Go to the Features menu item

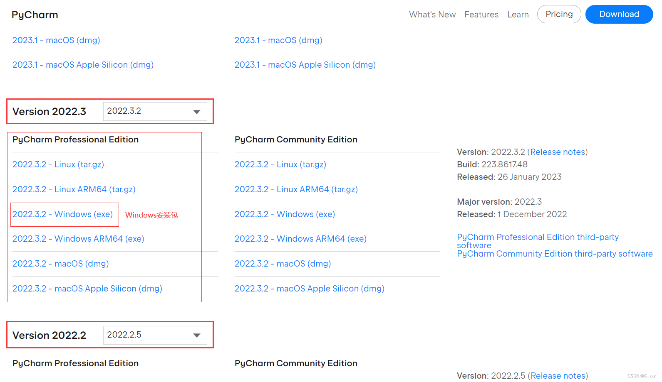click(x=481, y=15)
